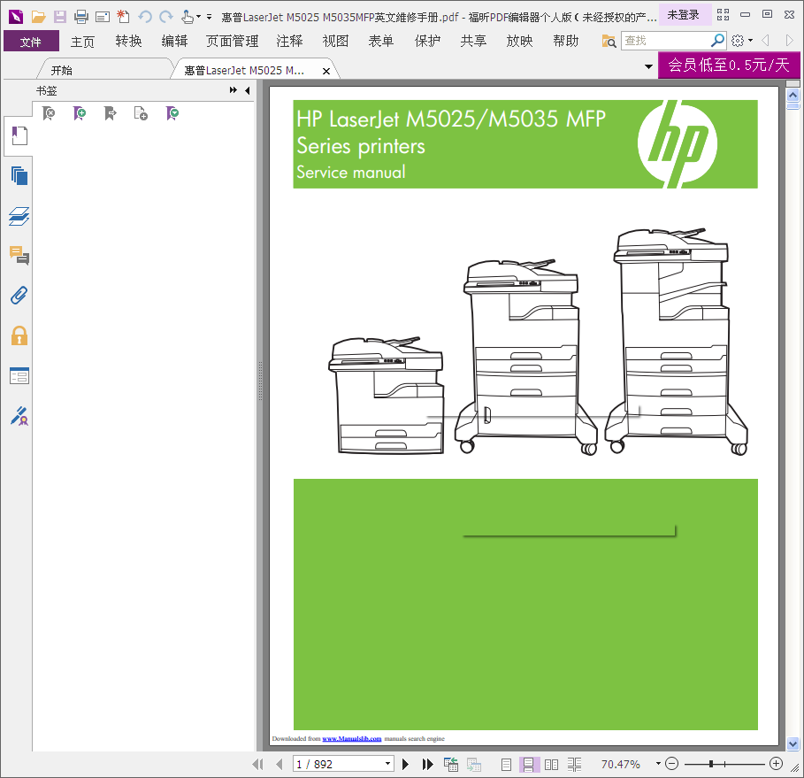Viewport: 804px width, 778px height.
Task: Select the hand/touch mode tool icon
Action: (x=188, y=17)
